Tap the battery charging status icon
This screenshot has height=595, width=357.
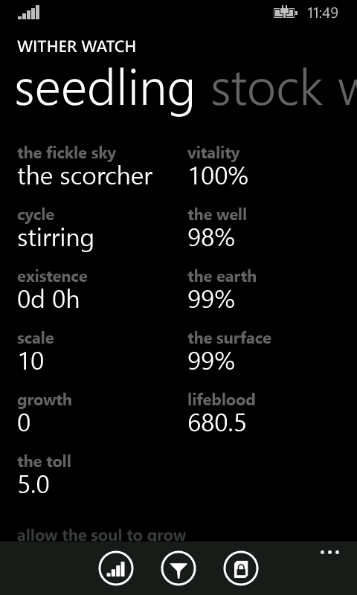(x=286, y=13)
